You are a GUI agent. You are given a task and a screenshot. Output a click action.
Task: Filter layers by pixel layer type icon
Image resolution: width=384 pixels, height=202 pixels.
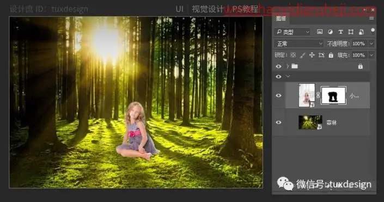(320, 32)
